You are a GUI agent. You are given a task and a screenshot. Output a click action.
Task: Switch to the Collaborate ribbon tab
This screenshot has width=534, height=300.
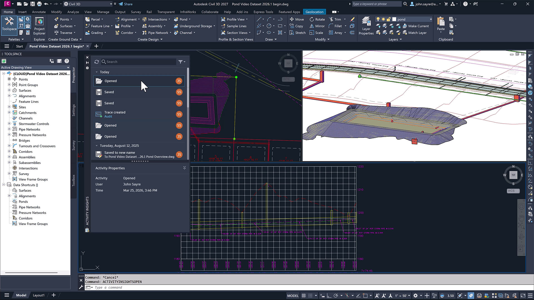[x=210, y=12]
